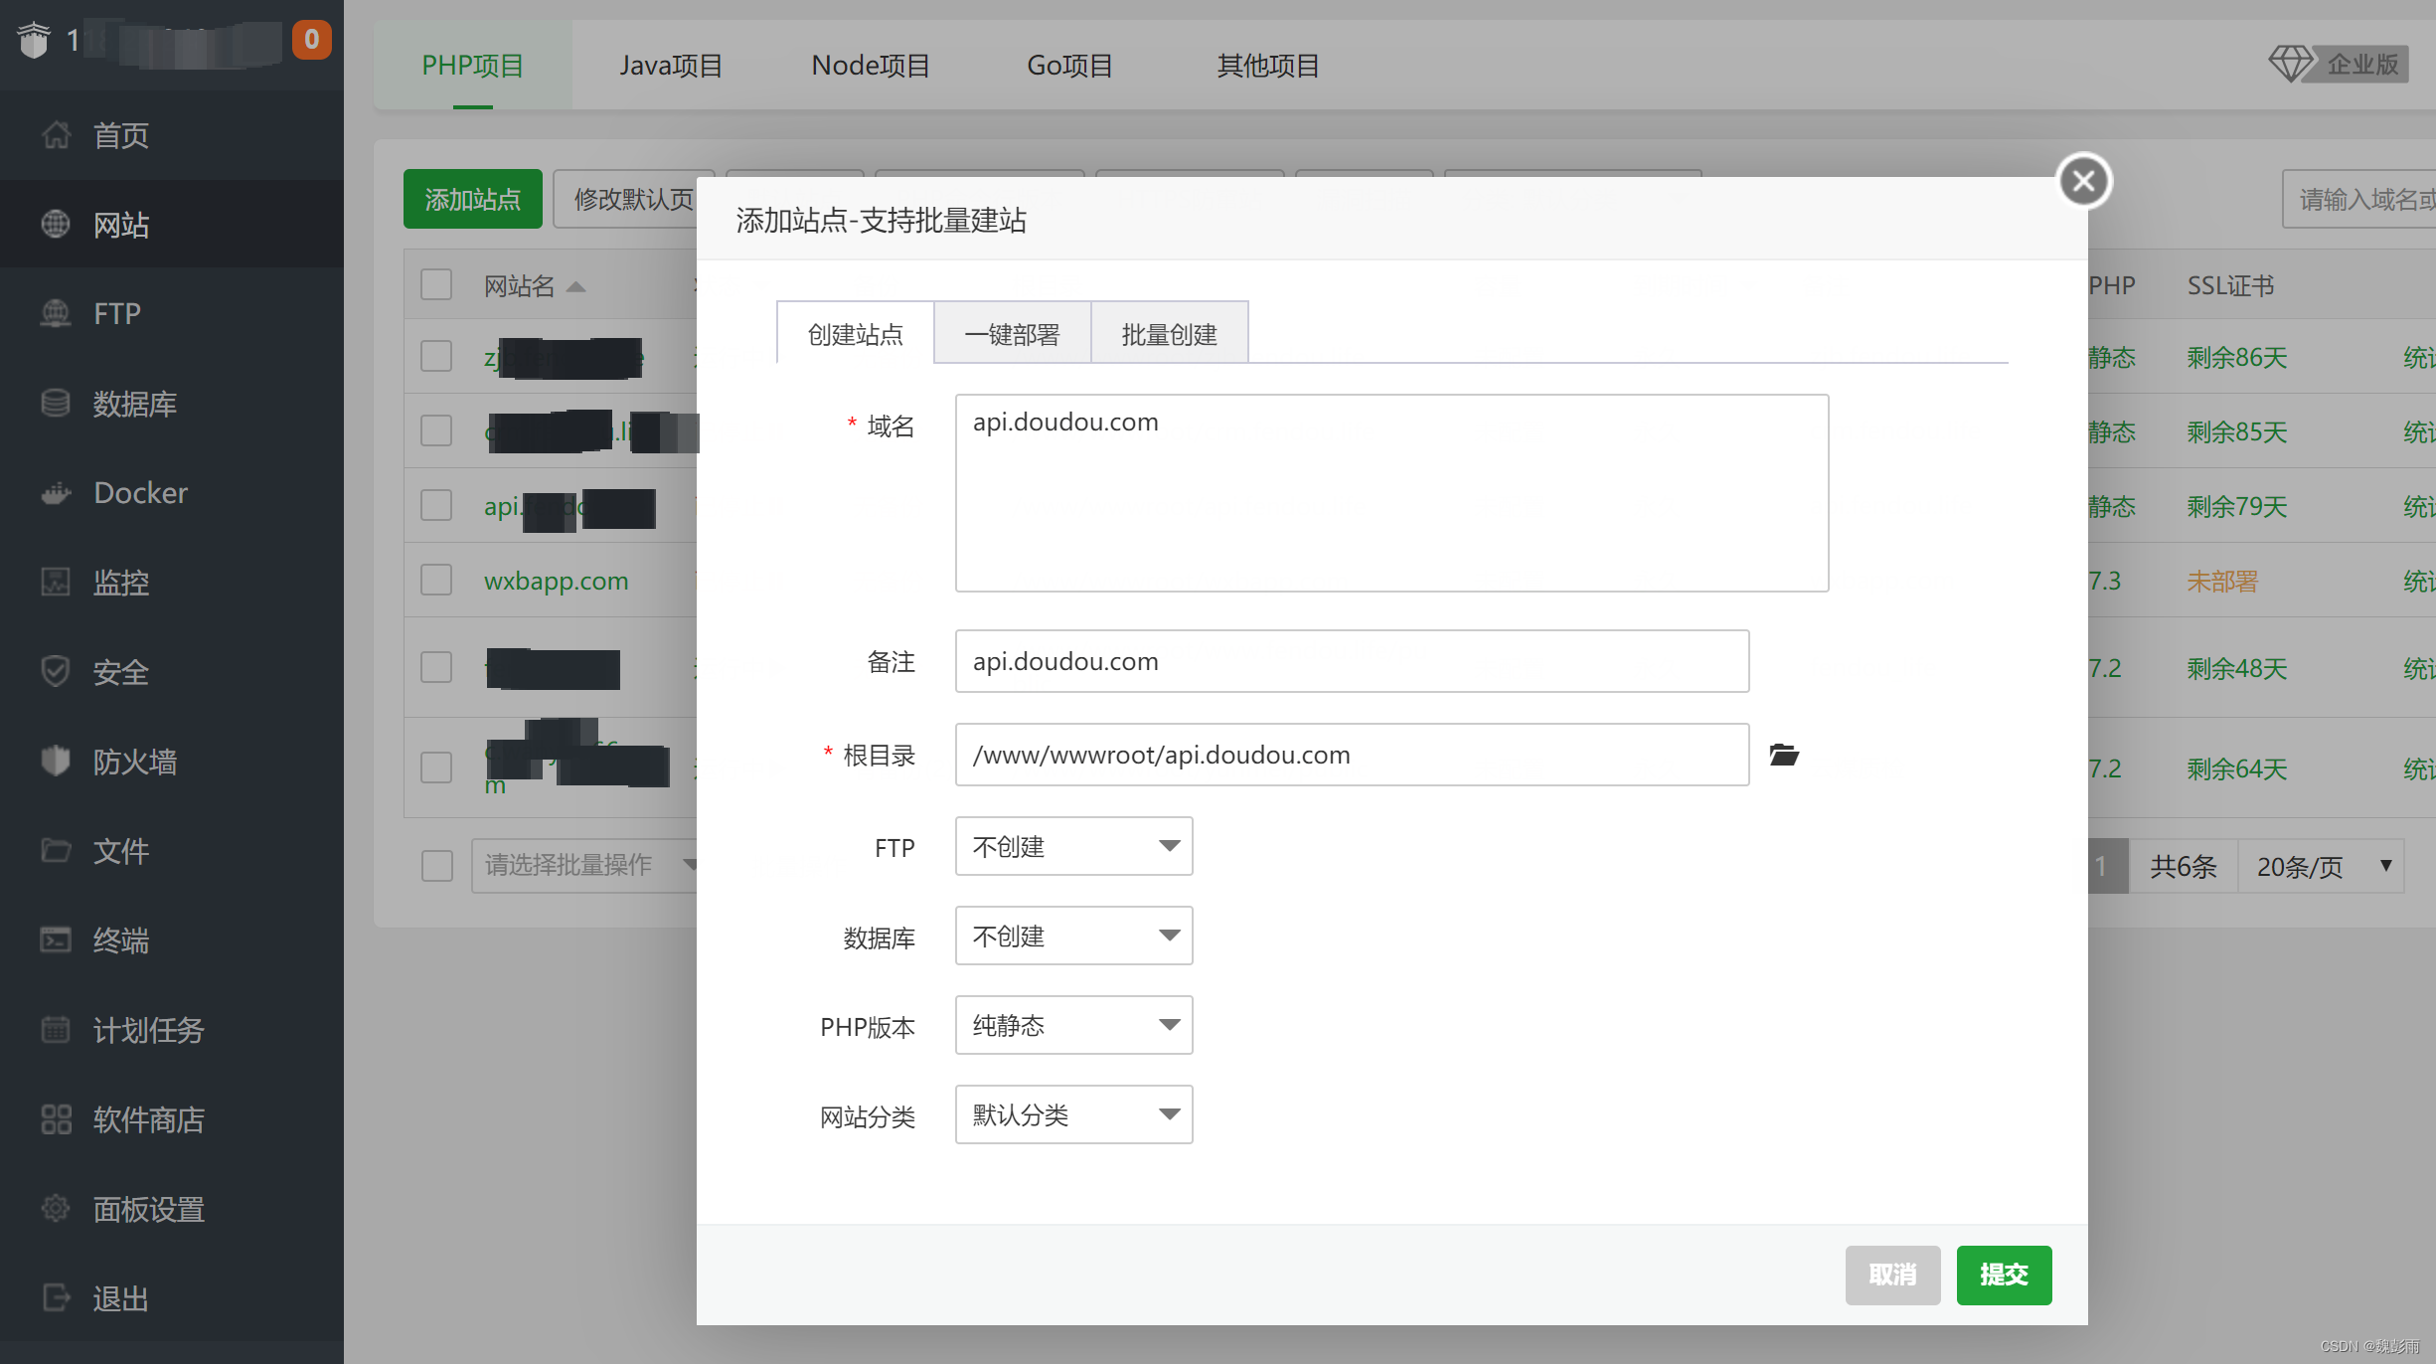Click the 取消 cancel button

point(1891,1275)
